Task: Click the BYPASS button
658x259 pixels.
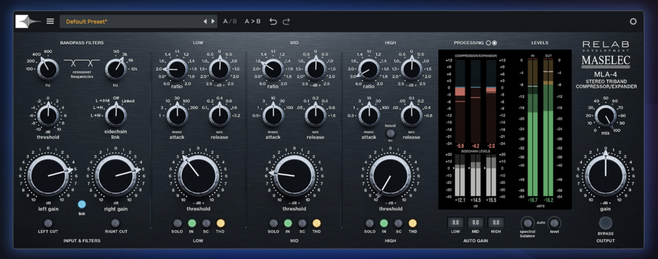Action: (x=605, y=223)
